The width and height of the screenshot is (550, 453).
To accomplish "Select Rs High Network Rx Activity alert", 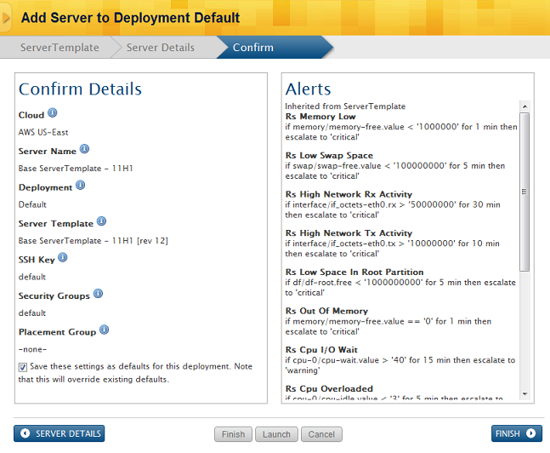I will tap(349, 194).
